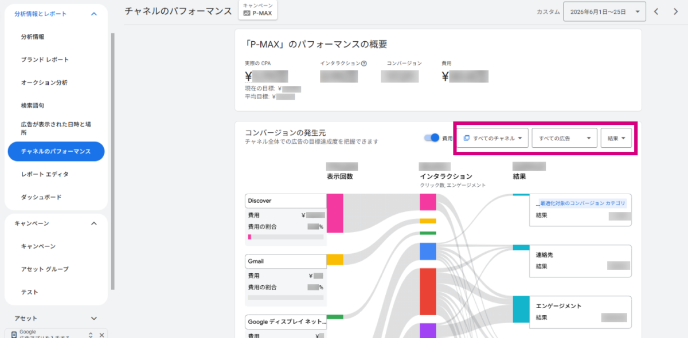
Task: Click the P-MAX campaign image icon
Action: [247, 13]
